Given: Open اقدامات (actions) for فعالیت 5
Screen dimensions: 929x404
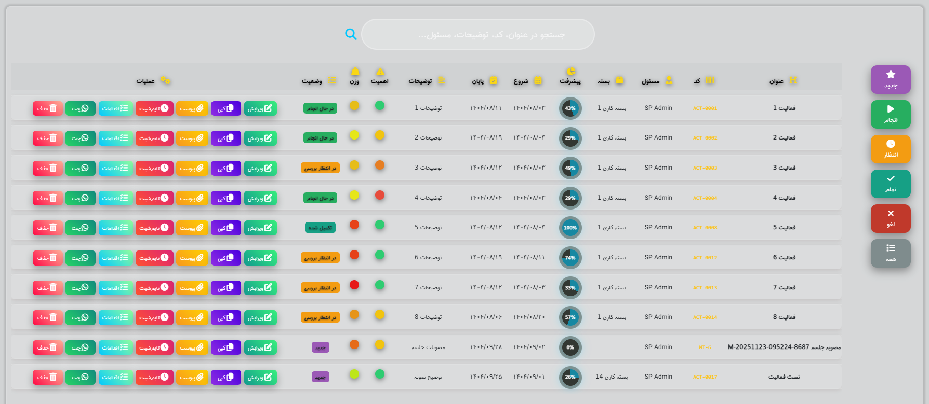Looking at the screenshot, I should click(115, 228).
